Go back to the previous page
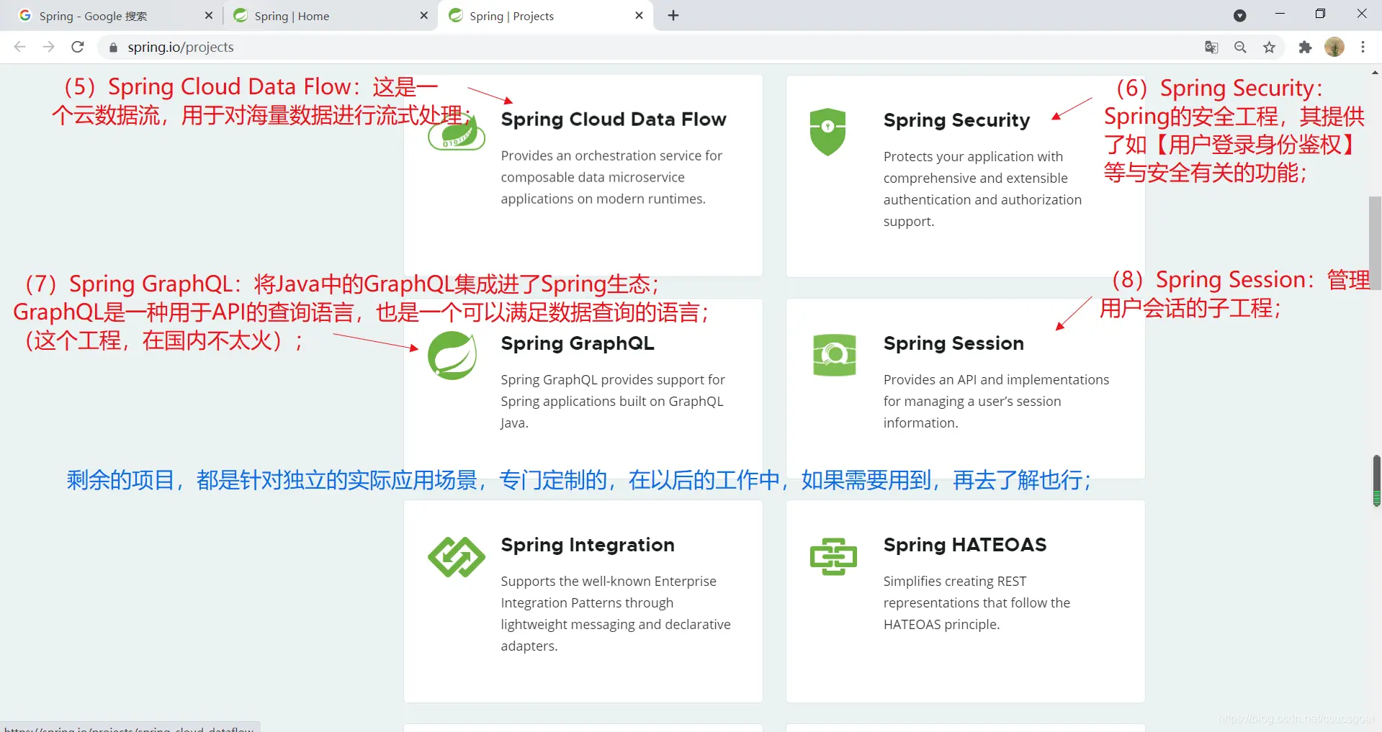The image size is (1382, 732). (20, 47)
